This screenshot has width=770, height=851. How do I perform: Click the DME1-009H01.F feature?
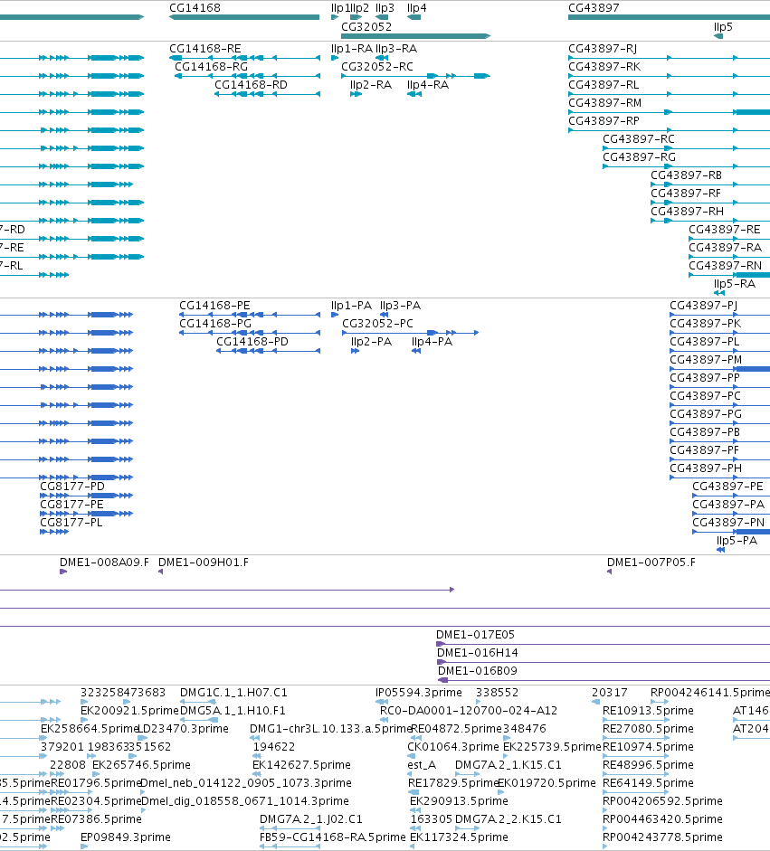(x=161, y=572)
